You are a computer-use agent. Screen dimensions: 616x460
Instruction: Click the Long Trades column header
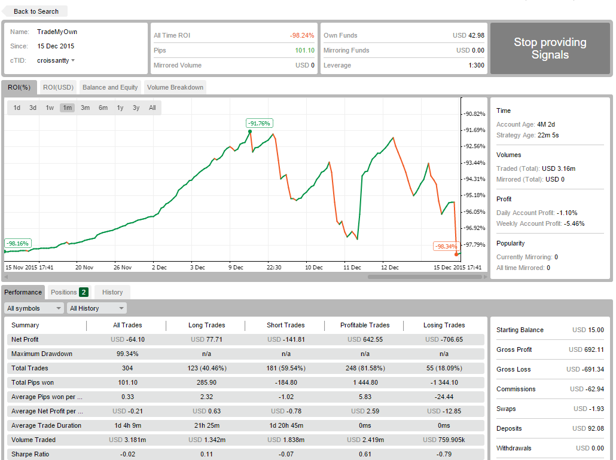pos(207,325)
